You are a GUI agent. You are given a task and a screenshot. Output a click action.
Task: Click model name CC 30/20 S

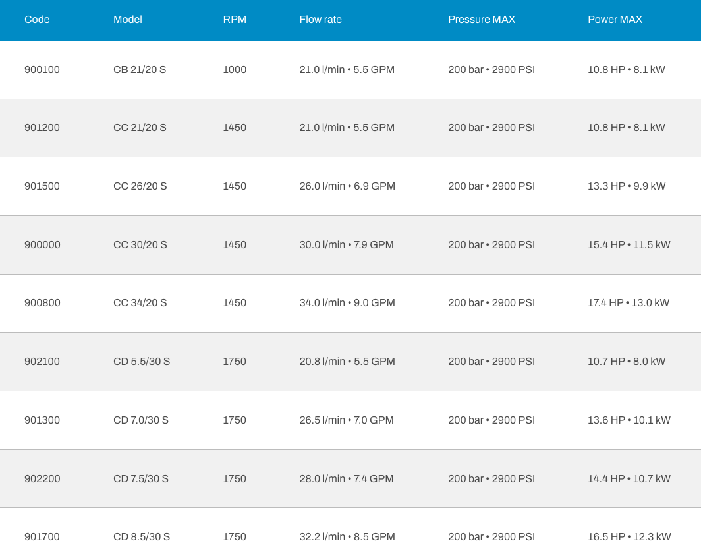(x=140, y=245)
